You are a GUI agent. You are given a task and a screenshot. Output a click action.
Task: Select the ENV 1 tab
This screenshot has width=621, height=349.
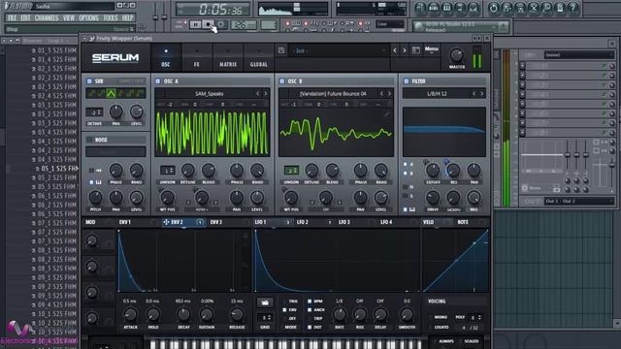(x=125, y=222)
